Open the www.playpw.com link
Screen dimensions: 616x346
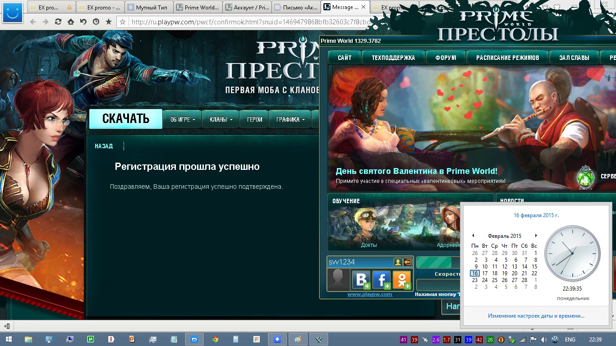pyautogui.click(x=369, y=294)
